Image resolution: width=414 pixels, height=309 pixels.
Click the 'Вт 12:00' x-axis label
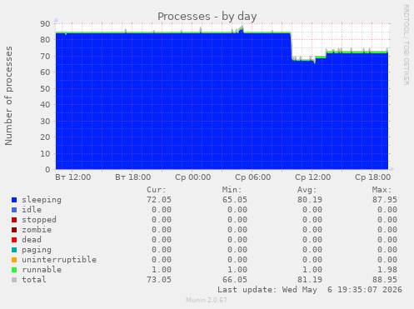73,177
